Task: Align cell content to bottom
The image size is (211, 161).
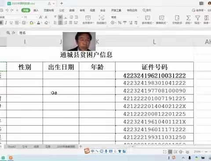Action: tap(65, 17)
